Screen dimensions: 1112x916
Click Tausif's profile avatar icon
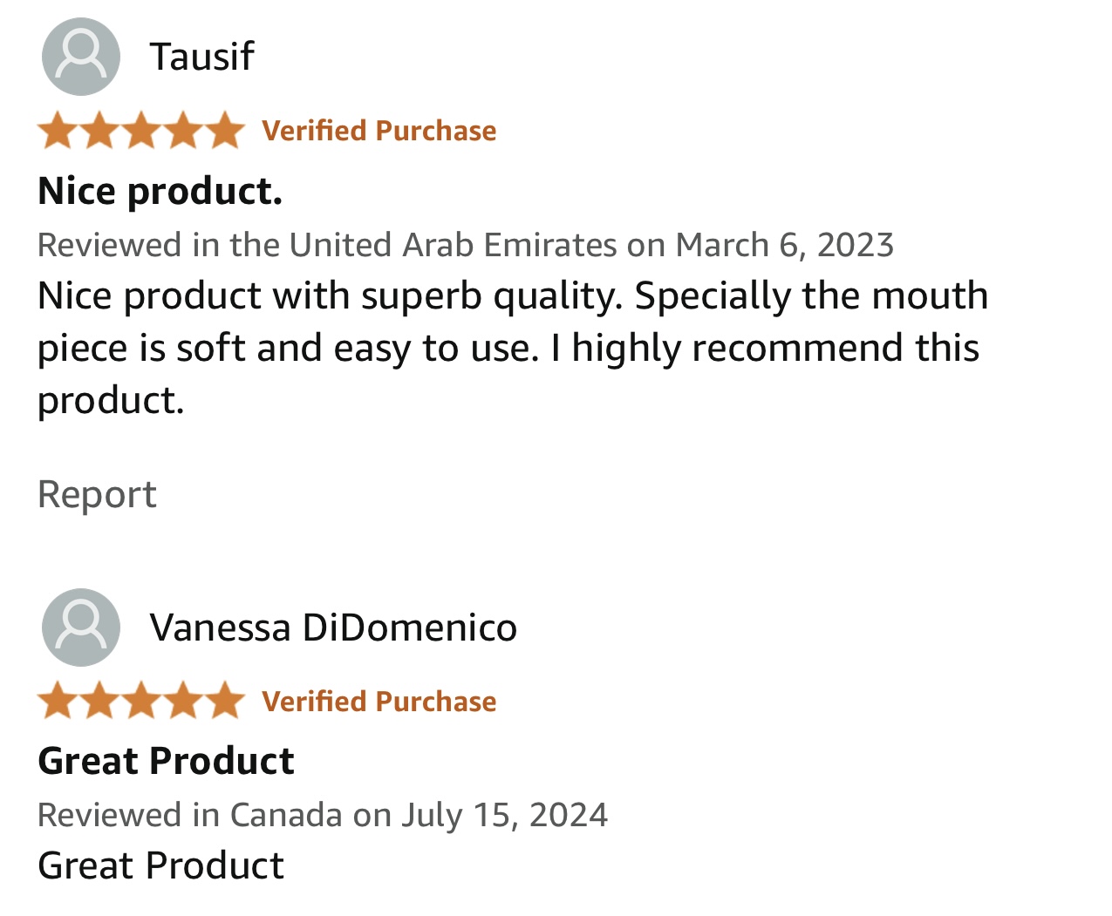click(x=80, y=56)
